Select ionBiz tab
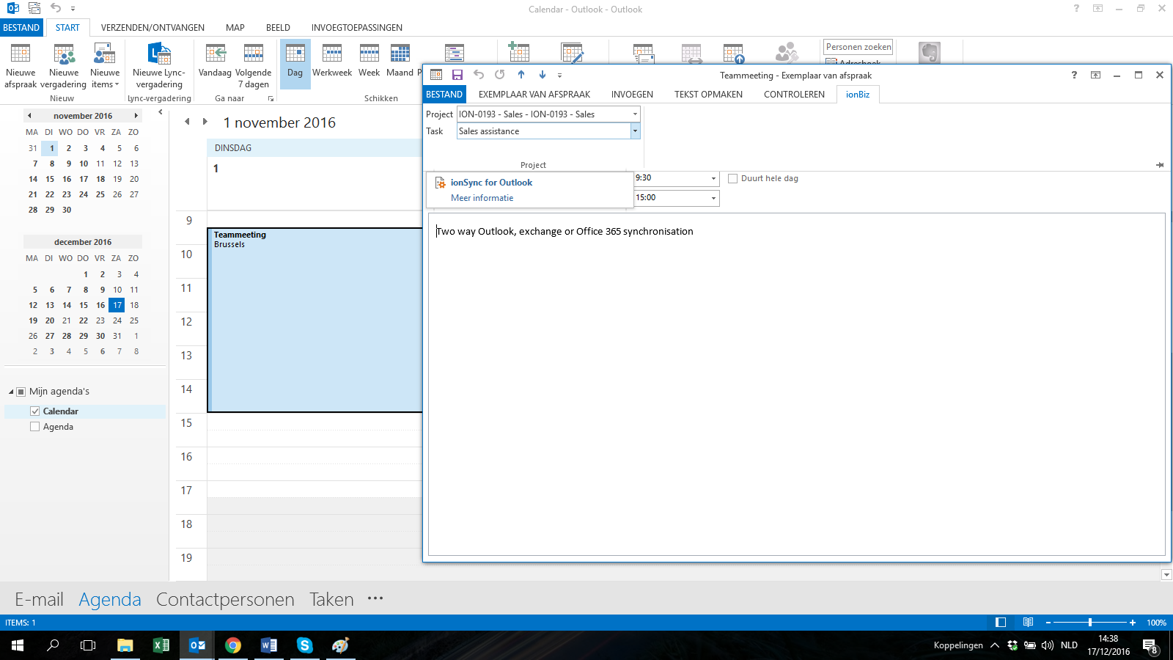This screenshot has width=1173, height=660. tap(858, 95)
